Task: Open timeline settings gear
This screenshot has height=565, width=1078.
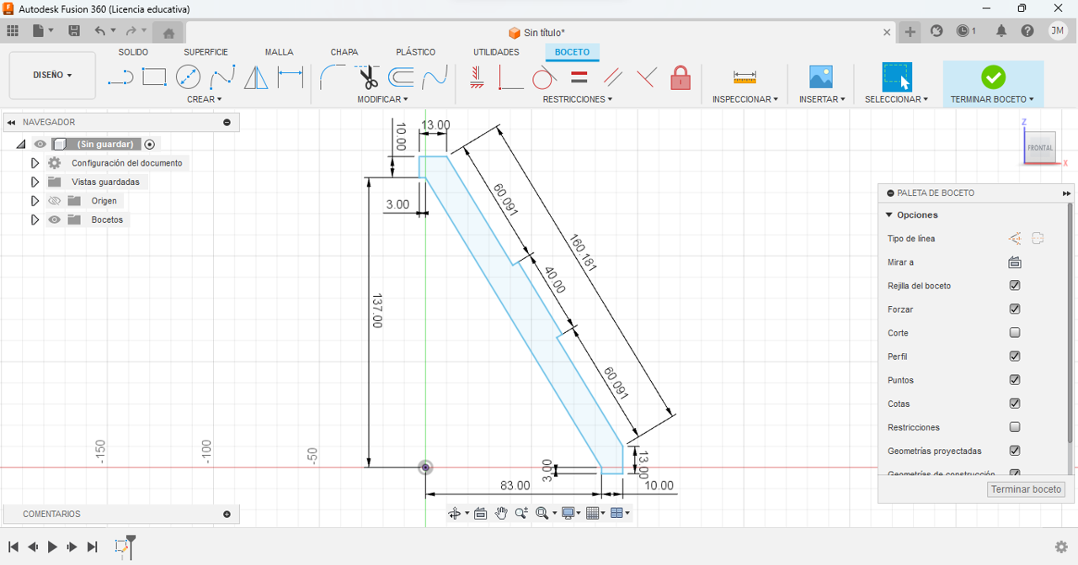Action: 1061,547
